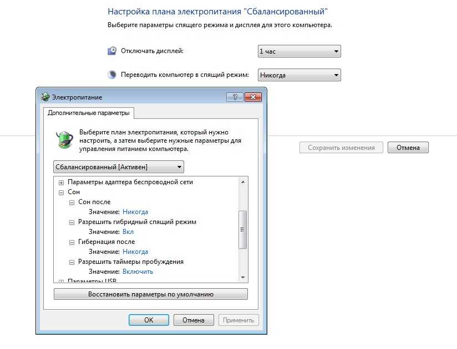457x349 pixels.
Task: Click OK in the power dialog
Action: click(149, 320)
